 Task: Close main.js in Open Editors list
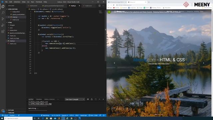(x=9, y=17)
